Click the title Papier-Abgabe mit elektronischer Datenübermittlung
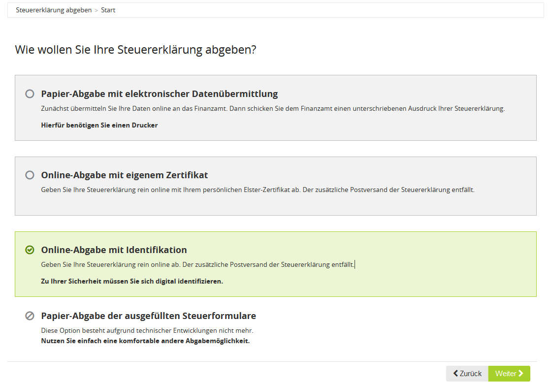Image resolution: width=550 pixels, height=384 pixels. 159,94
